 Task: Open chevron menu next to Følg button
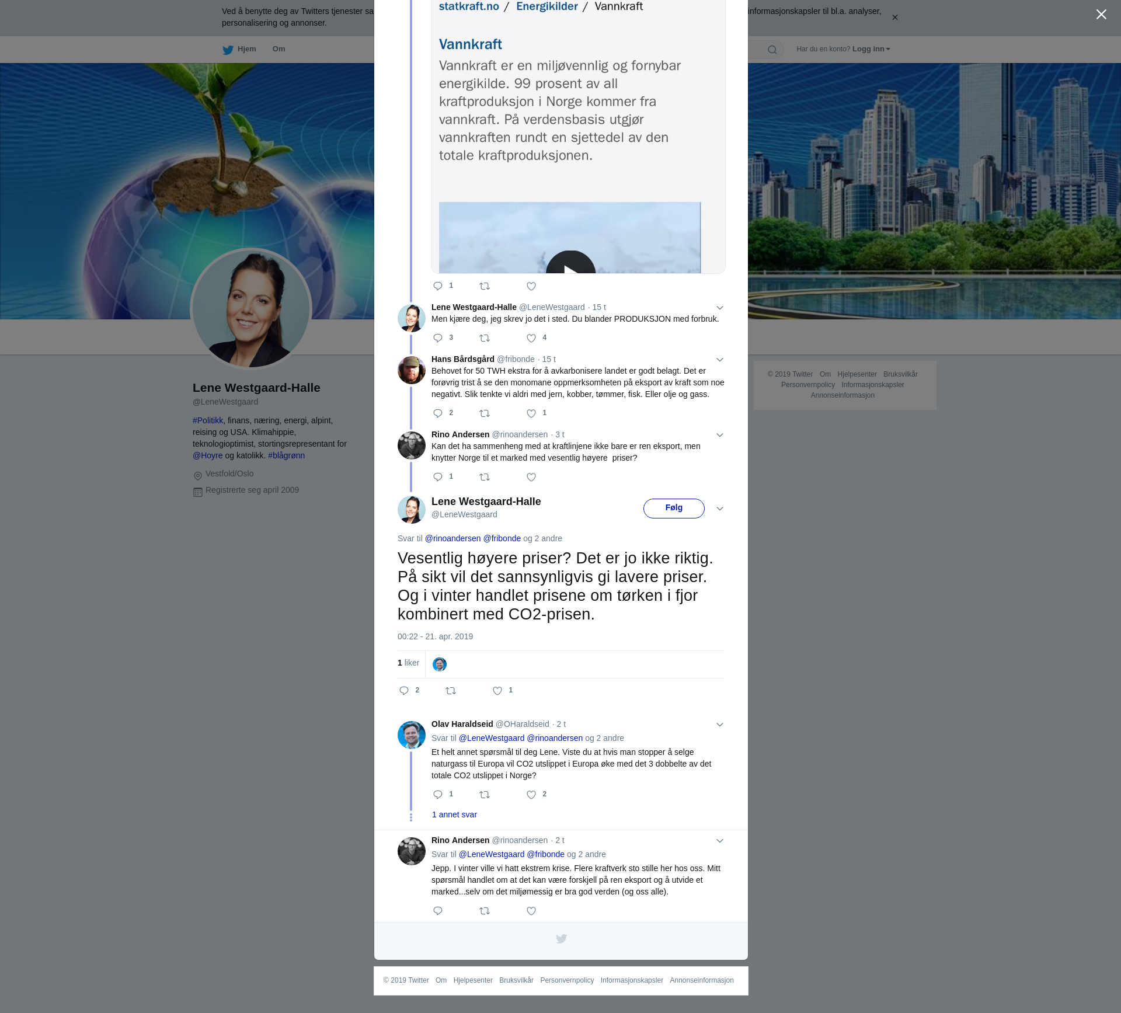click(720, 509)
